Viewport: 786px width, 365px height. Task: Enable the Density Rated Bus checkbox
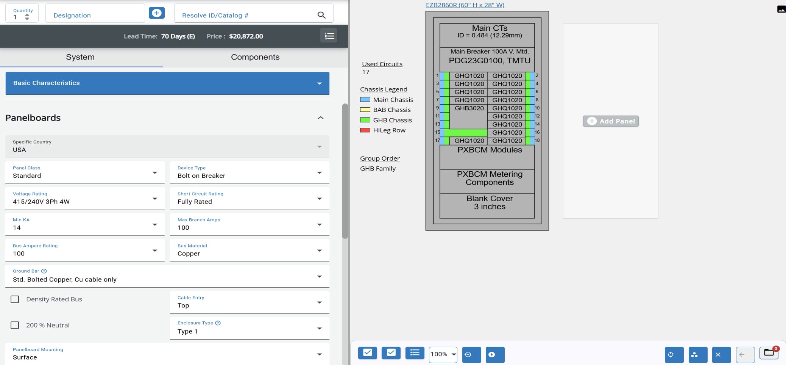pyautogui.click(x=15, y=299)
